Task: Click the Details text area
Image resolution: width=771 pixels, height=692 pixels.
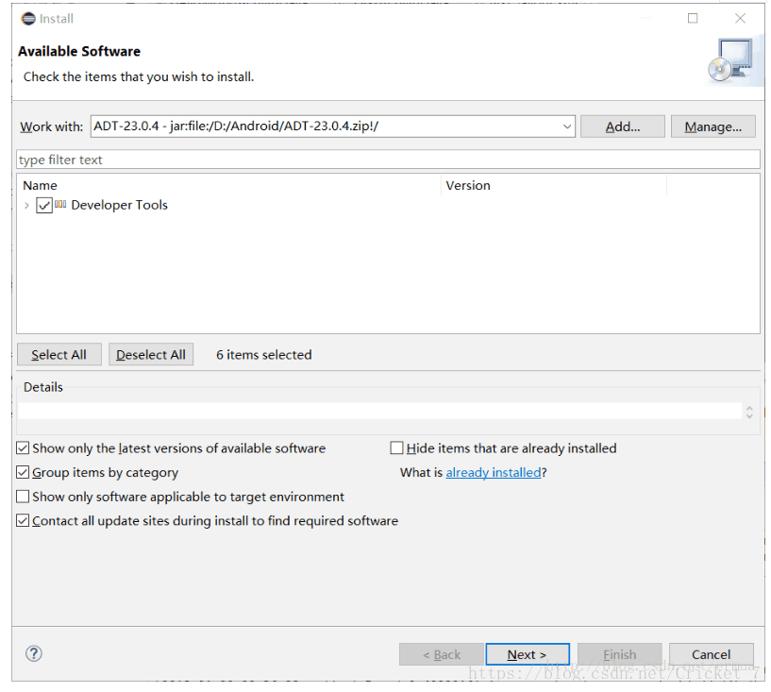Action: [x=379, y=412]
